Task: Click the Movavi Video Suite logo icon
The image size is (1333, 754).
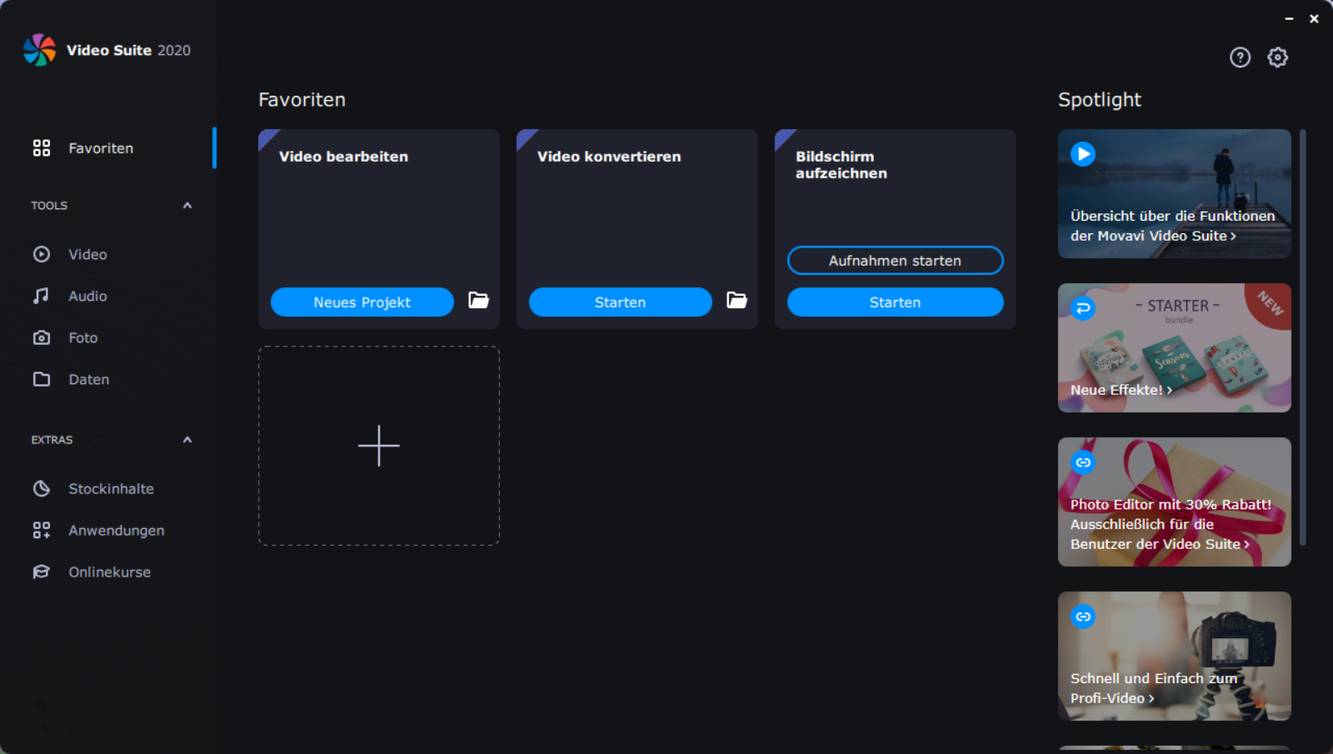Action: point(39,50)
